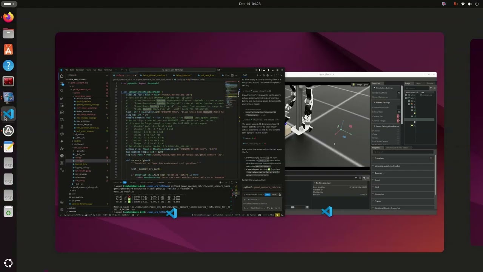Open the Explorer view in VS Code activity bar
The height and width of the screenshot is (272, 483).
coord(62,76)
